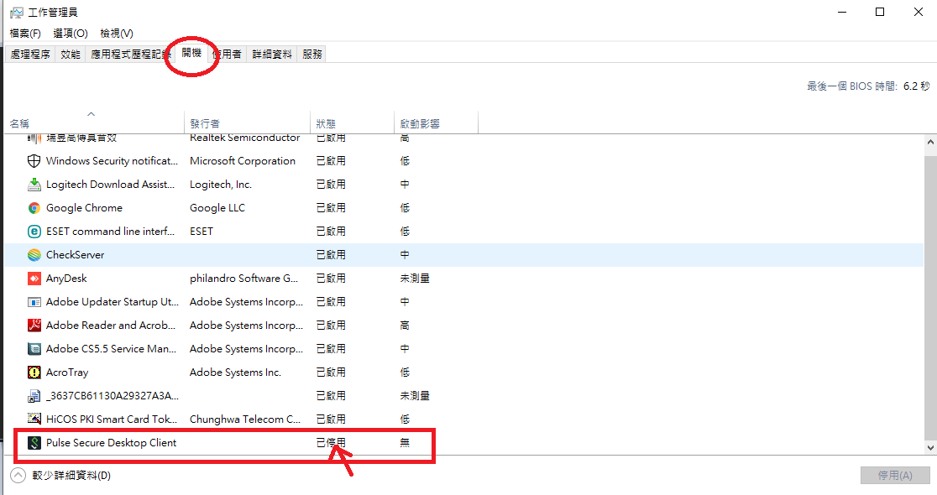
Task: Select the CheckServer name text
Action: click(x=76, y=255)
